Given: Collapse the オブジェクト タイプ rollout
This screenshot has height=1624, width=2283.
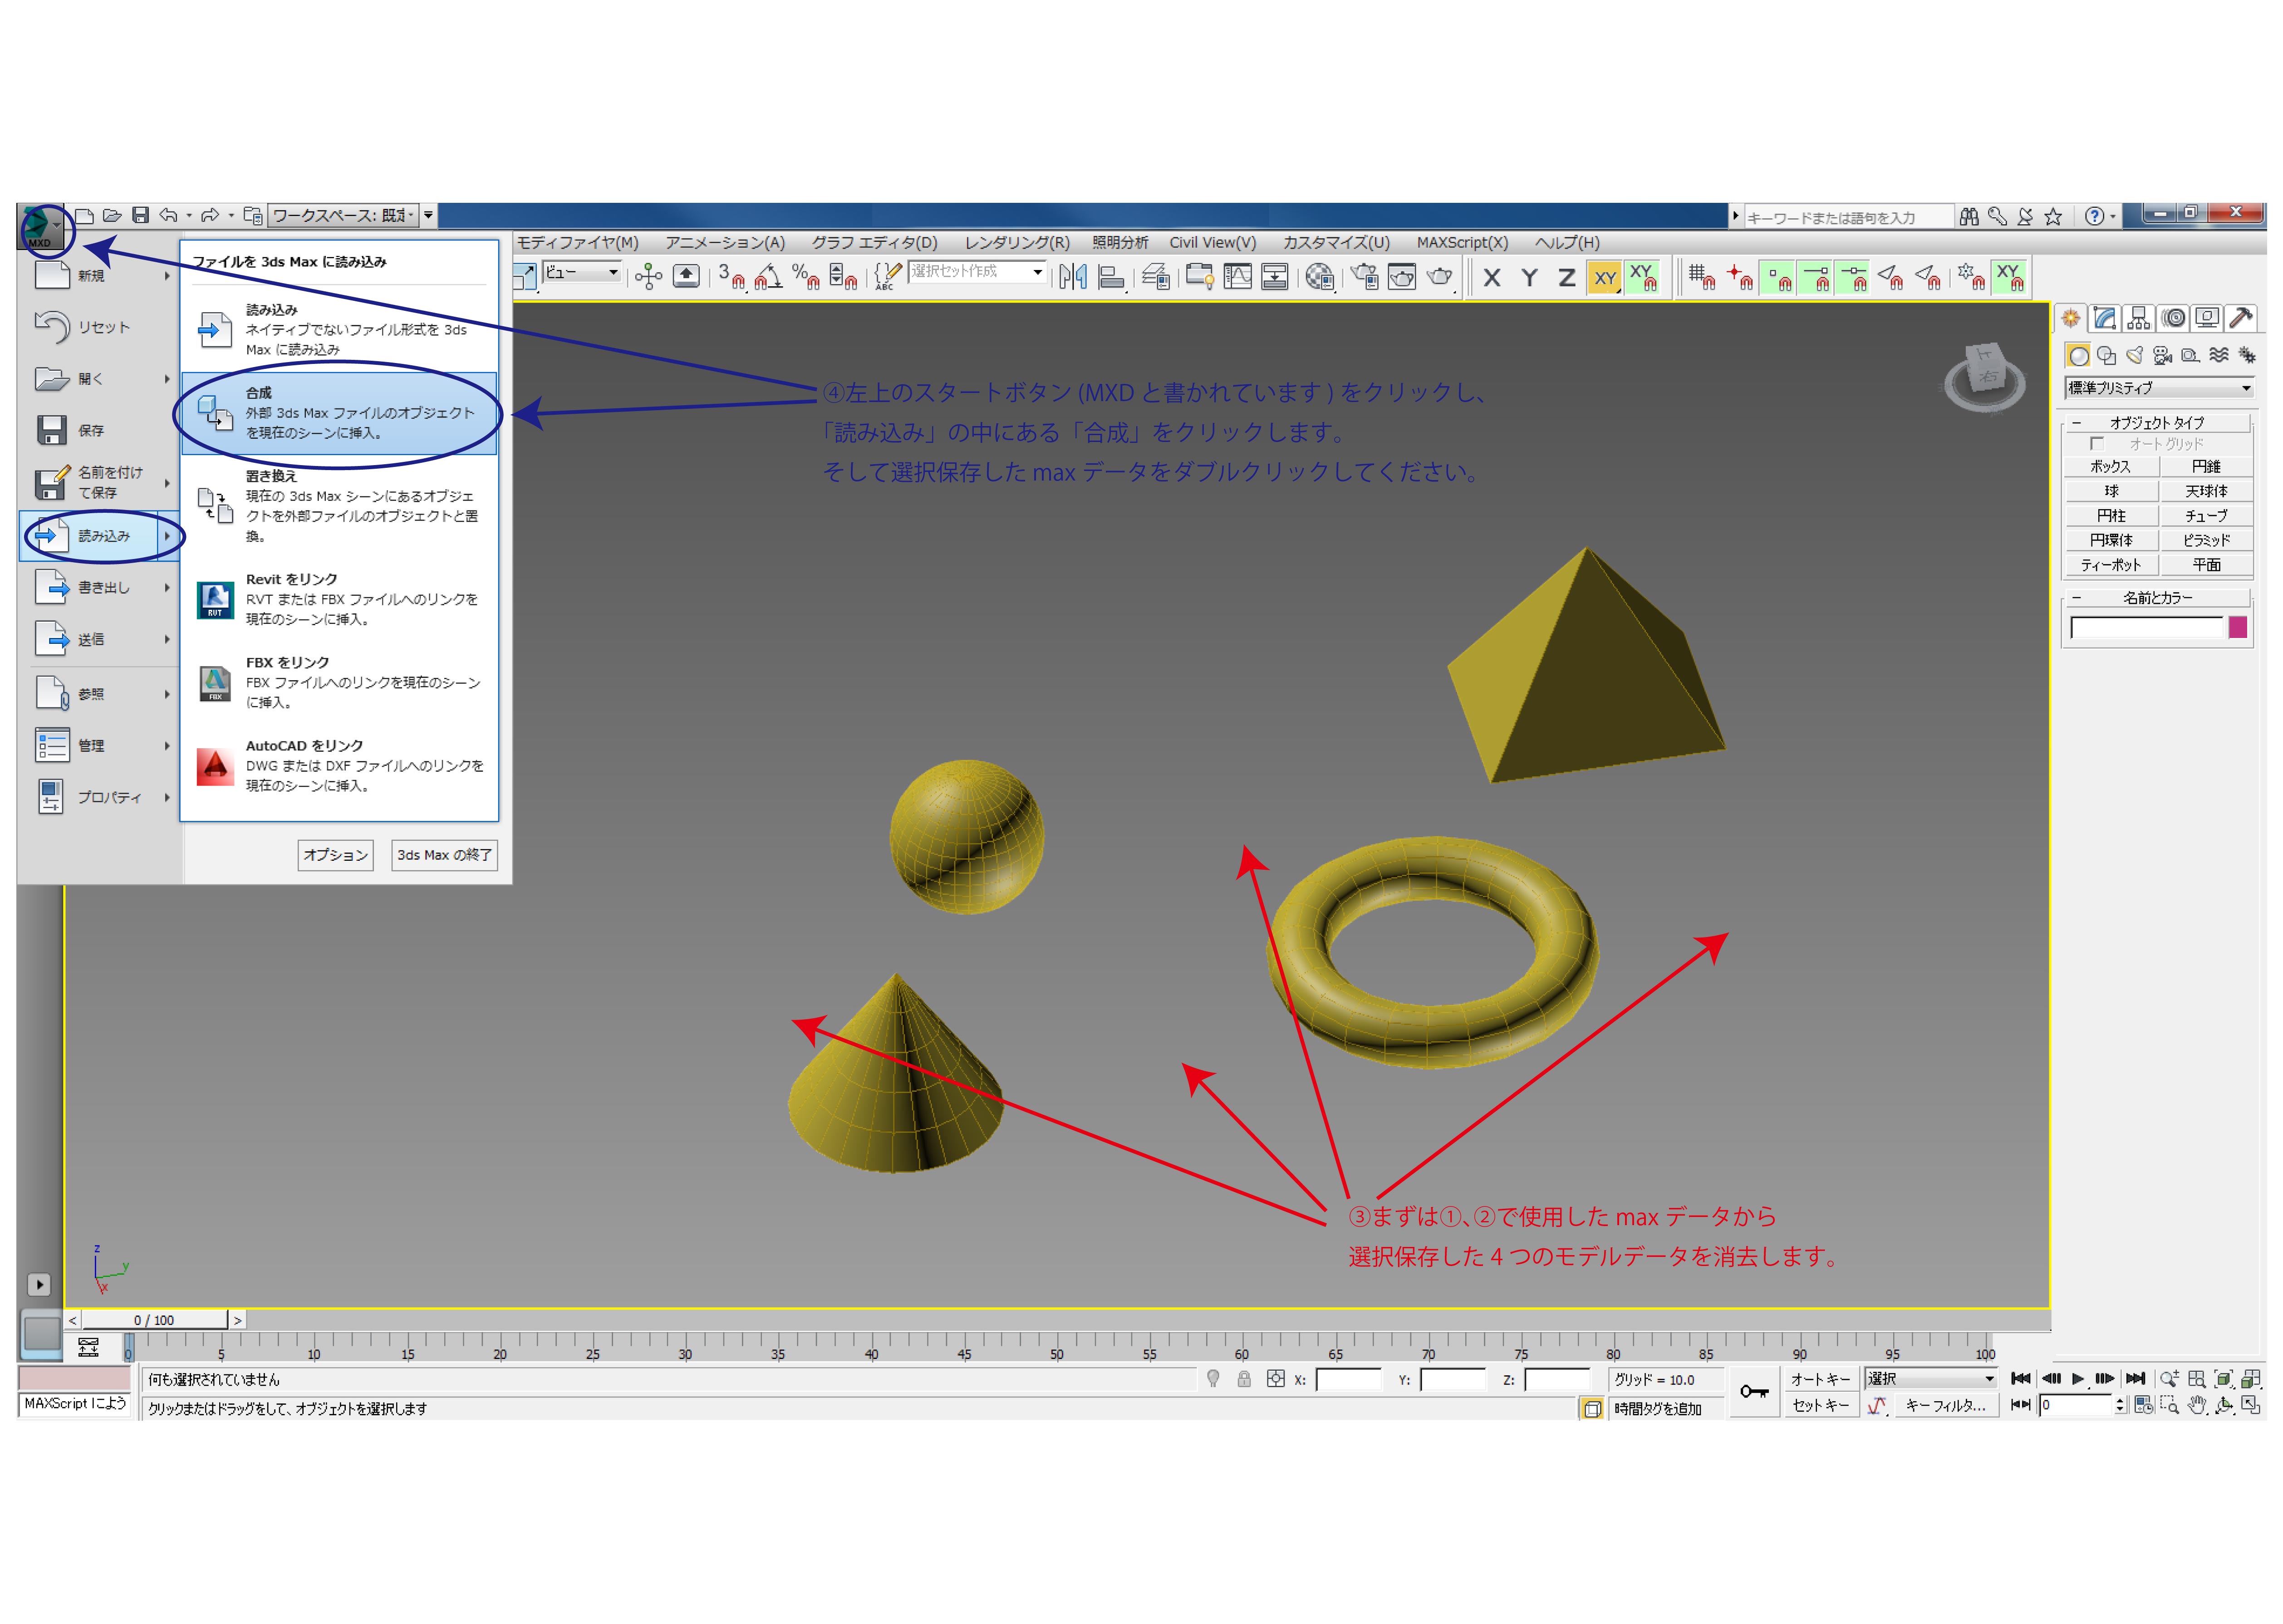Looking at the screenshot, I should (x=2157, y=423).
